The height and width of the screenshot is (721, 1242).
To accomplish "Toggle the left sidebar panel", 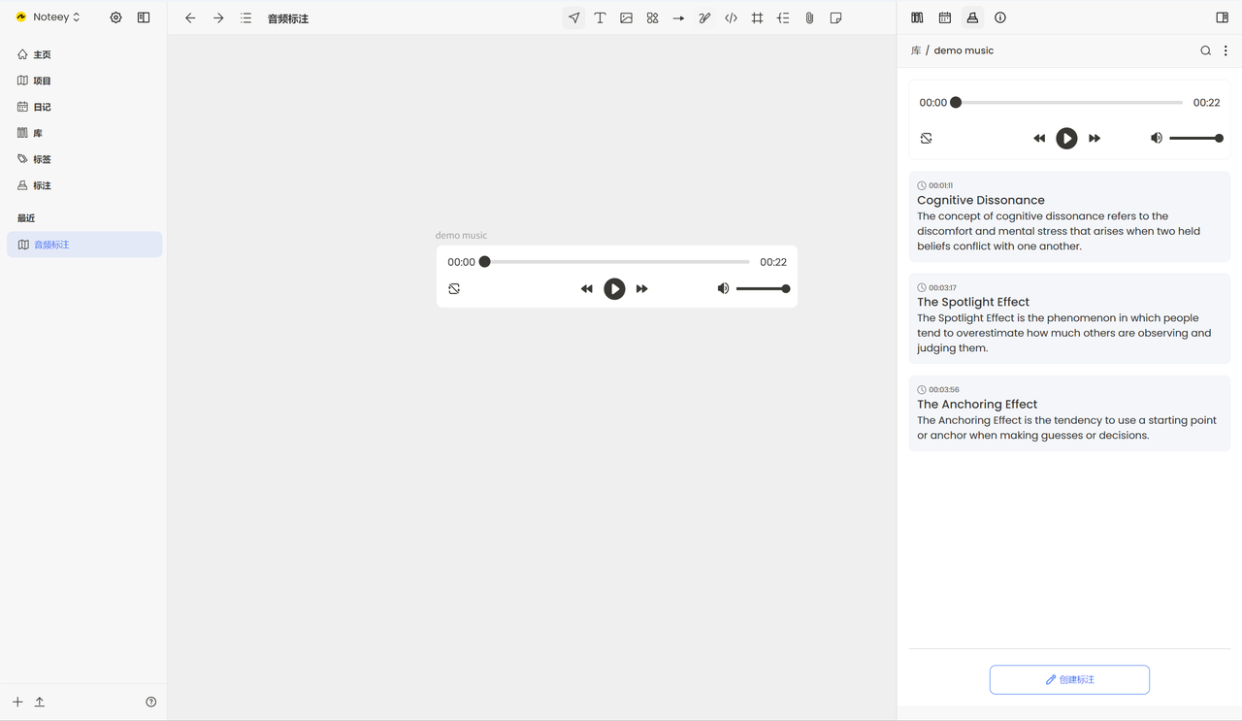I will click(x=144, y=17).
